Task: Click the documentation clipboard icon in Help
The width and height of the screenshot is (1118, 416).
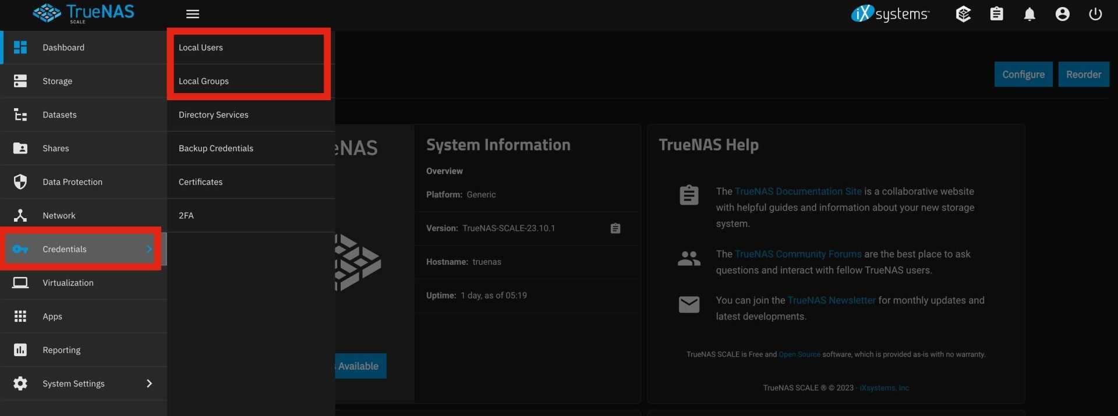Action: pyautogui.click(x=689, y=195)
